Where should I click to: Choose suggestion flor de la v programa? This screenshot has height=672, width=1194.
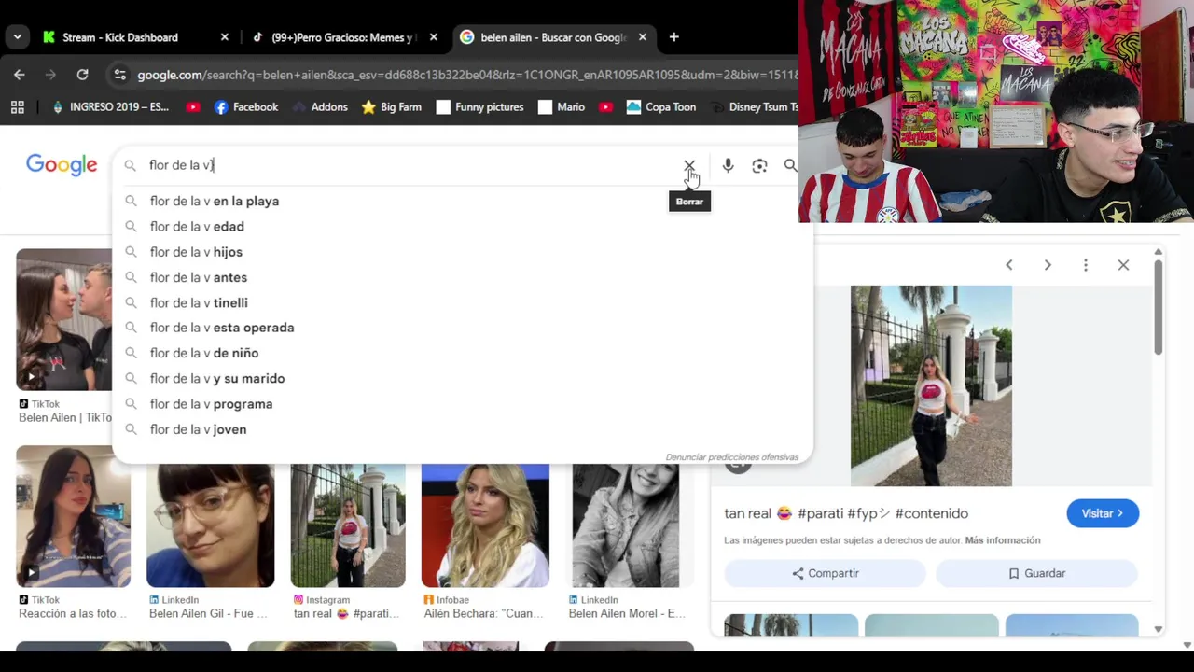pyautogui.click(x=462, y=404)
